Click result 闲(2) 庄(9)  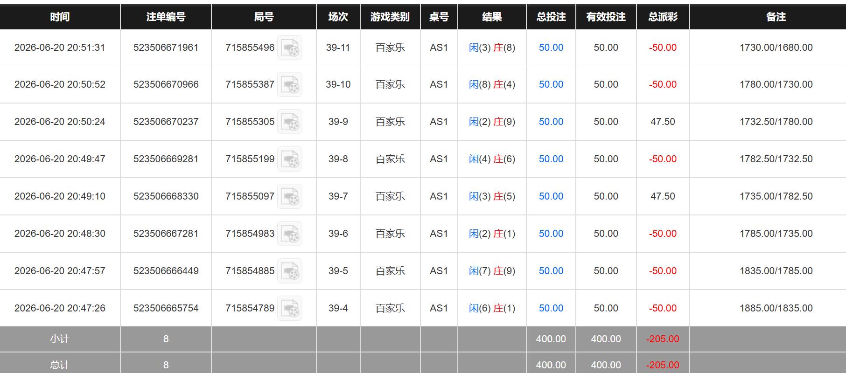492,122
